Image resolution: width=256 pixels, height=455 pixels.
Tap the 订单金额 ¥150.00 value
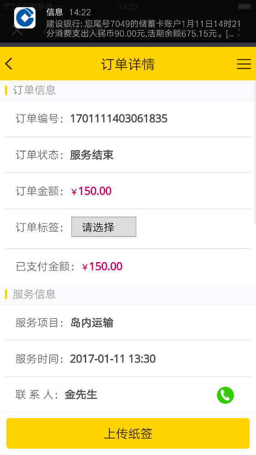91,191
